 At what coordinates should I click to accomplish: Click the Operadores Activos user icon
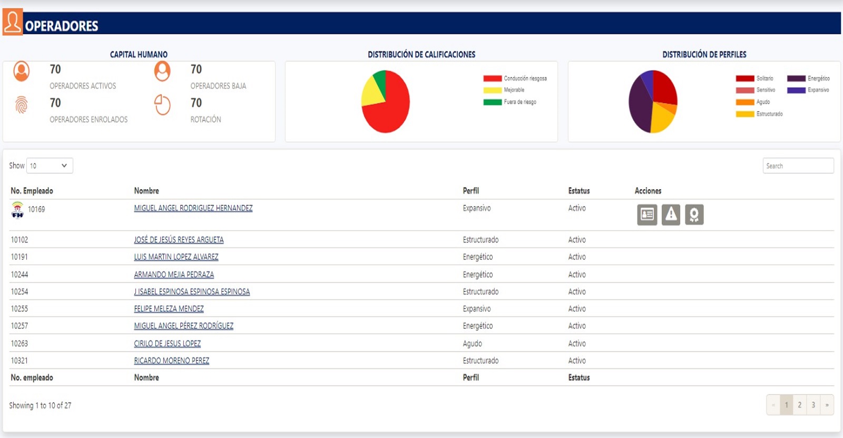(x=22, y=71)
